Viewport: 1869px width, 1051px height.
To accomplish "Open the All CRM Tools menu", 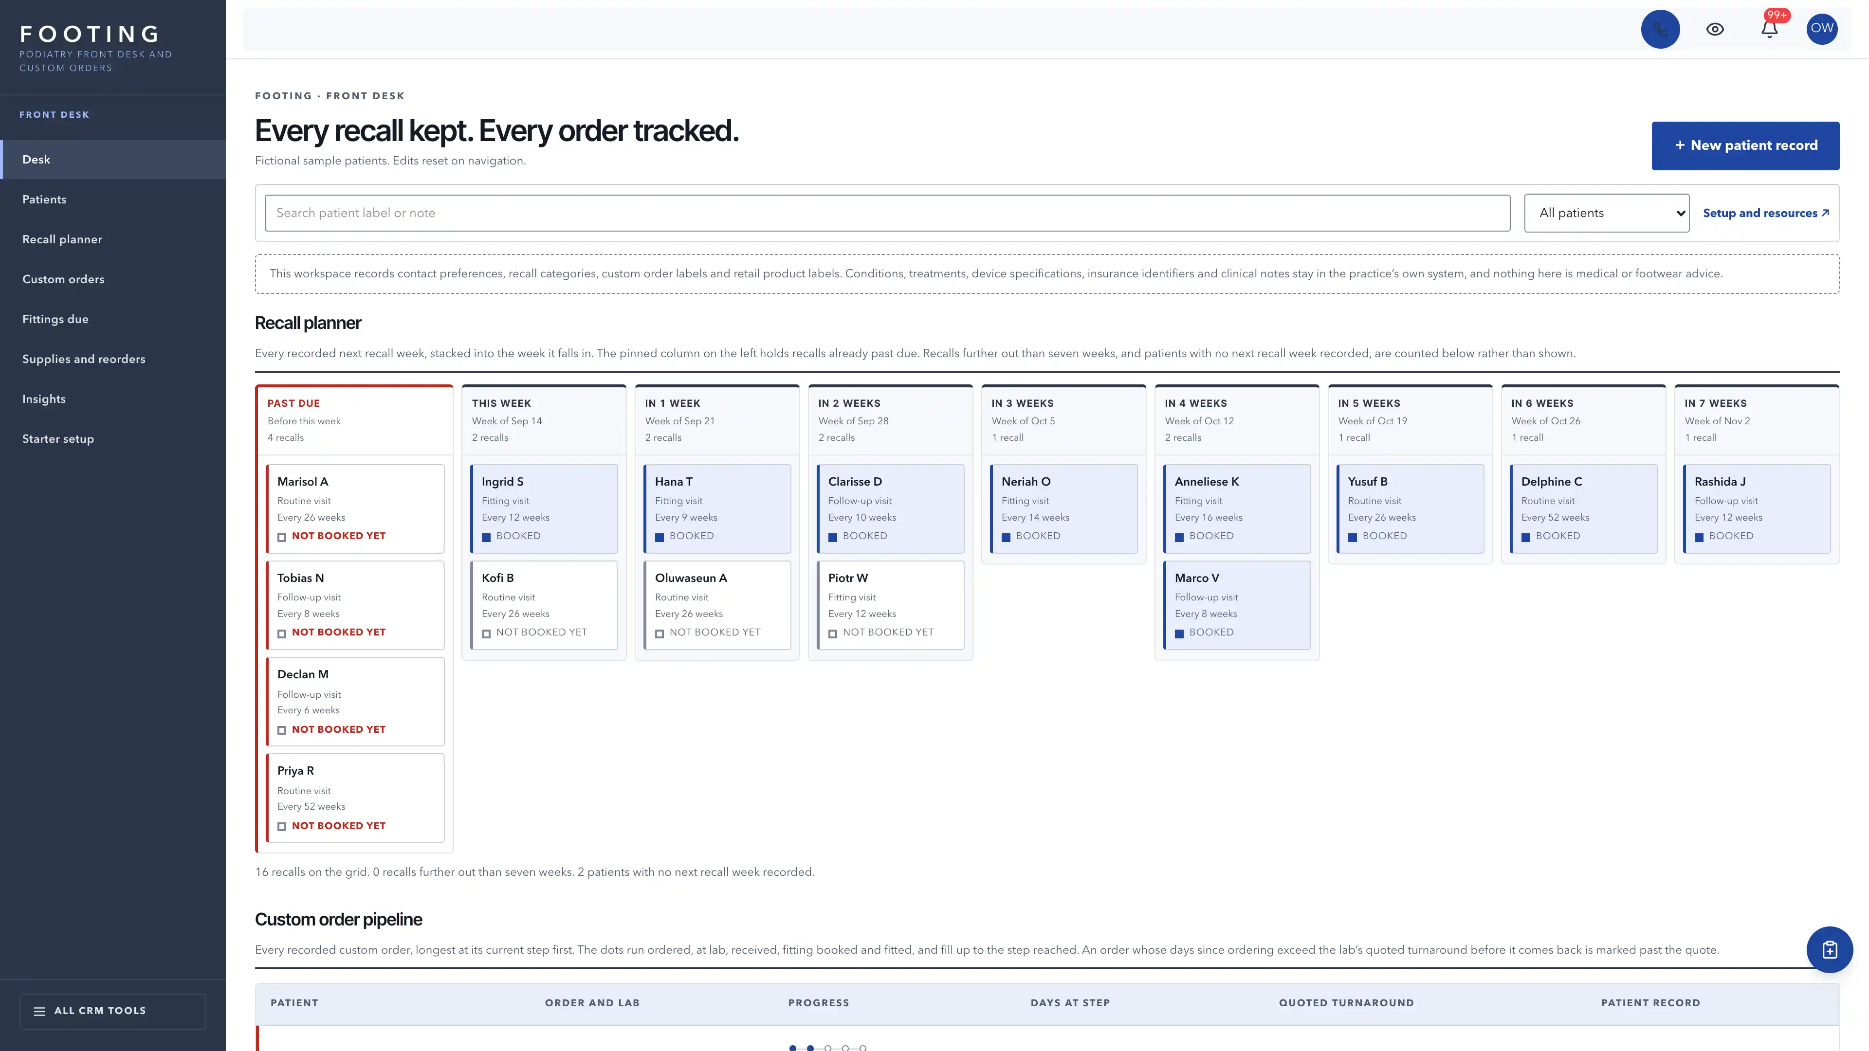I will (112, 1011).
